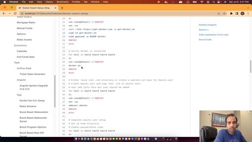The width and height of the screenshot is (252, 142).
Task: Open Docker Dev Env Setup page
Action: (x=32, y=101)
